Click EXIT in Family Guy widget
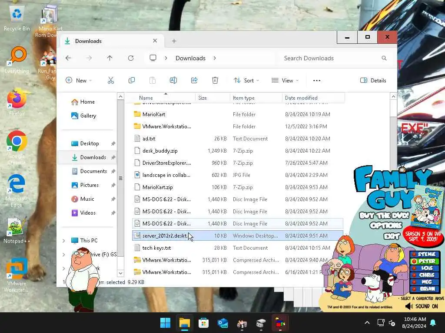The width and height of the screenshot is (445, 333). tap(392, 235)
